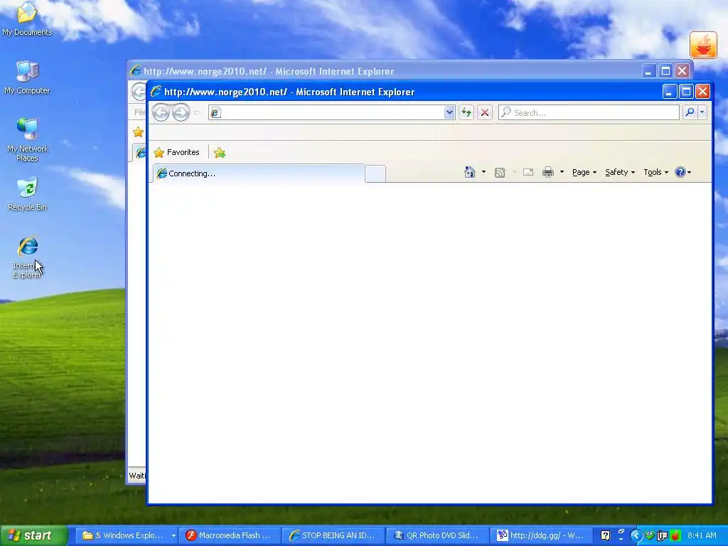Click the help question mark taskbar icon
Screen dimensions: 728x546
605,536
